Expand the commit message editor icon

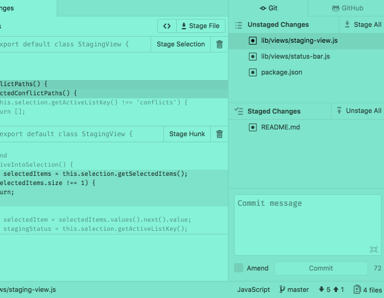(x=374, y=249)
